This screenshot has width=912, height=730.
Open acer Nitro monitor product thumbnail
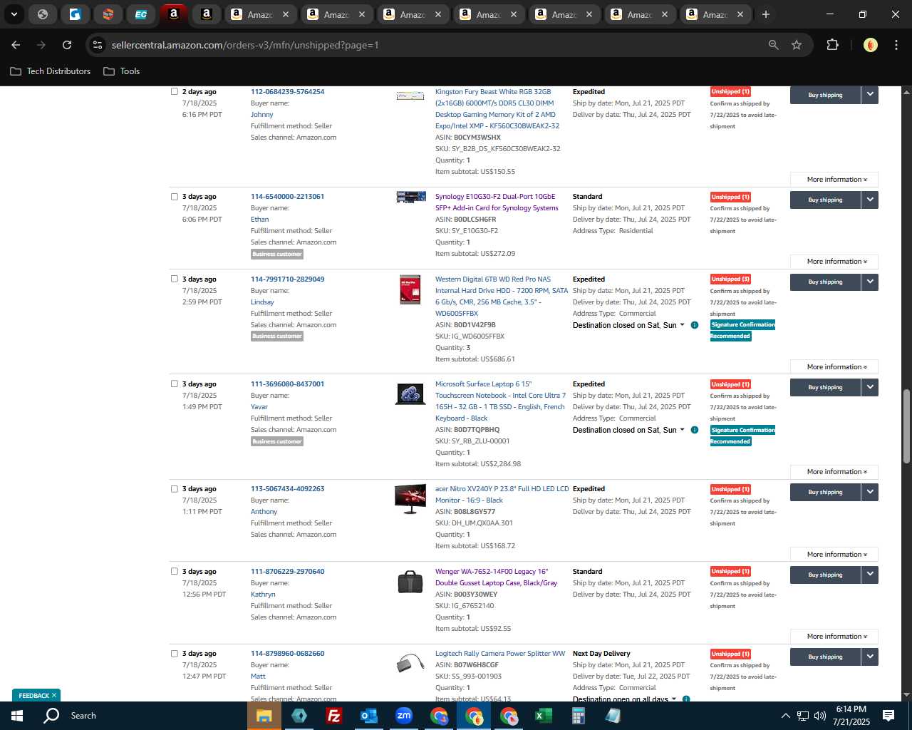(410, 499)
